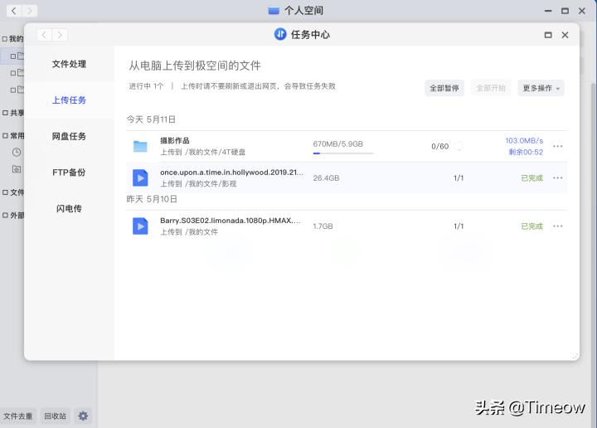Screen dimensions: 597x428
Task: Click the 任务中心 logo icon
Action: 280,34
